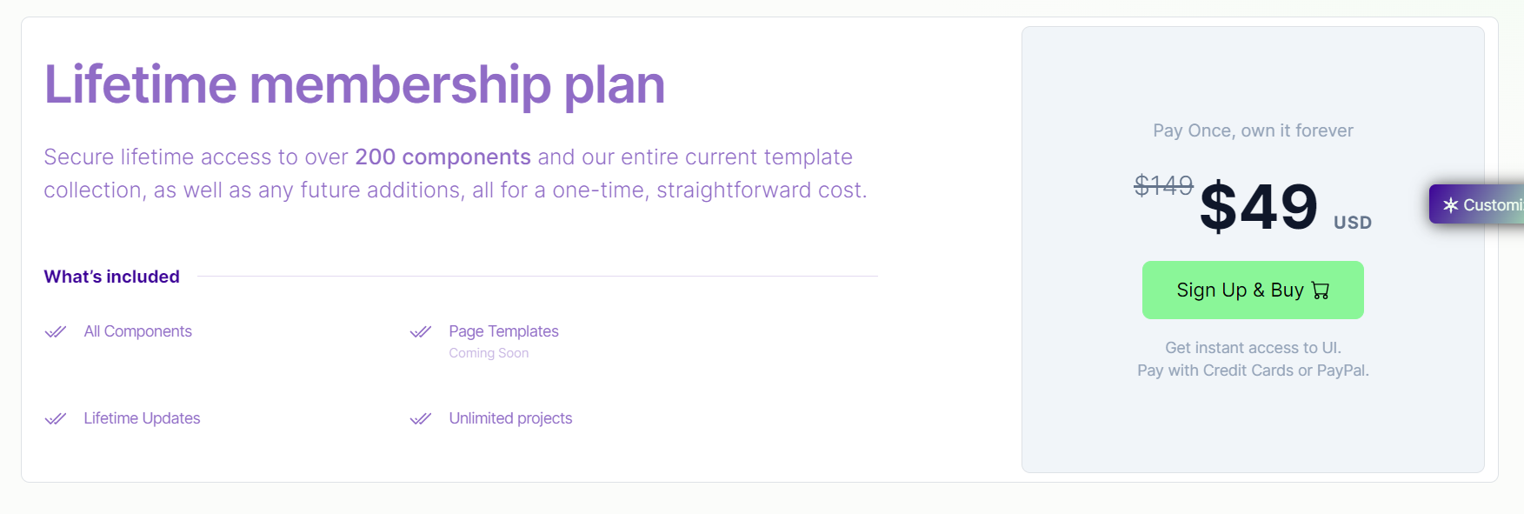Click the What's included section title

click(112, 277)
